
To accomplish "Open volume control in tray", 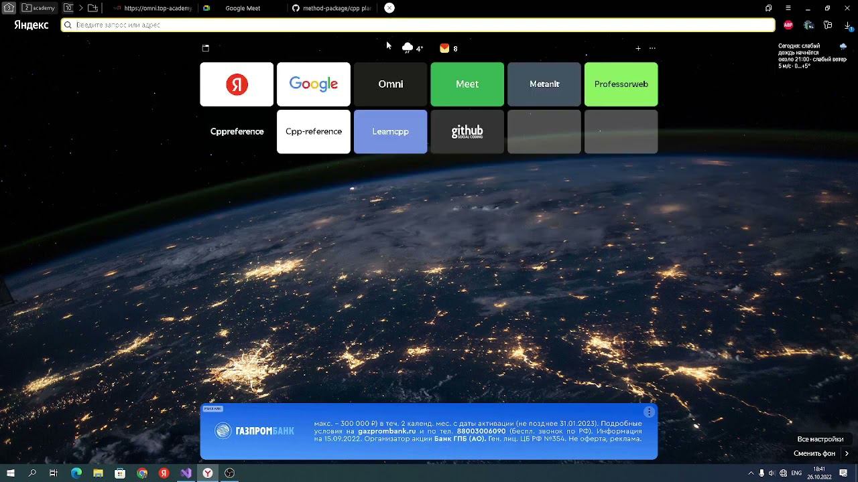I will 772,473.
